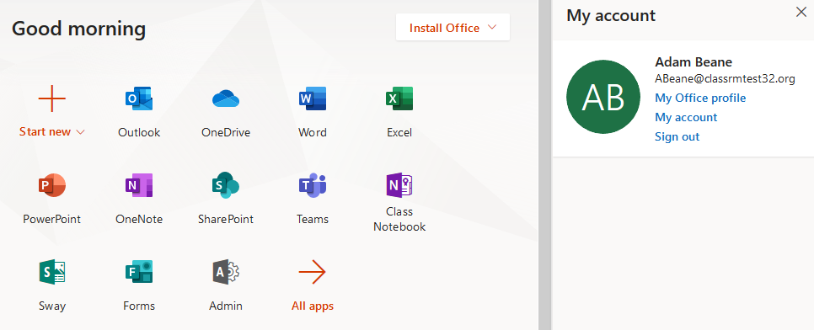
Task: Launch the Teams app icon
Action: click(x=313, y=186)
